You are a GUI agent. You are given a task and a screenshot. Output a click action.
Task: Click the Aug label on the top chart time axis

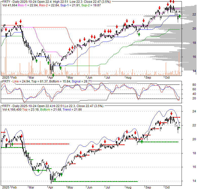tap(129, 77)
